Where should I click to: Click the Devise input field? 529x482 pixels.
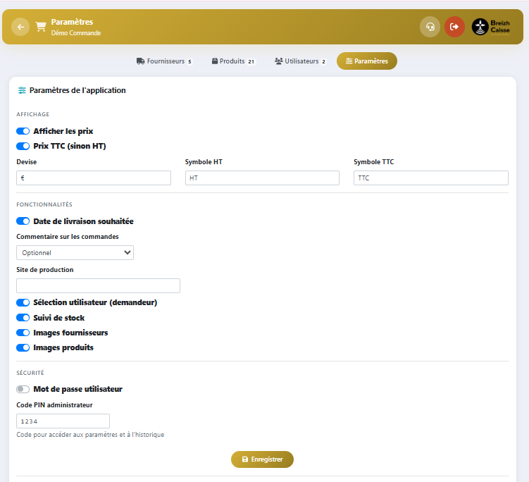point(93,178)
